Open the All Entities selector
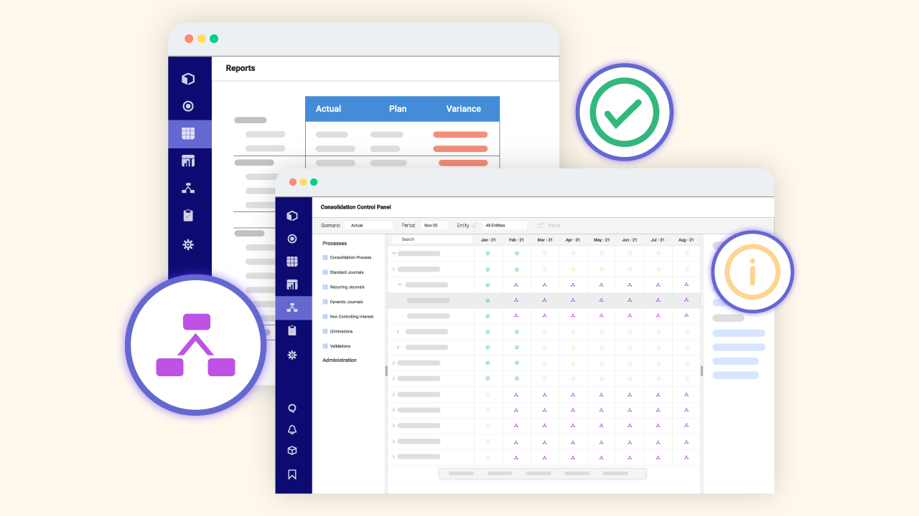This screenshot has width=919, height=516. pos(505,225)
